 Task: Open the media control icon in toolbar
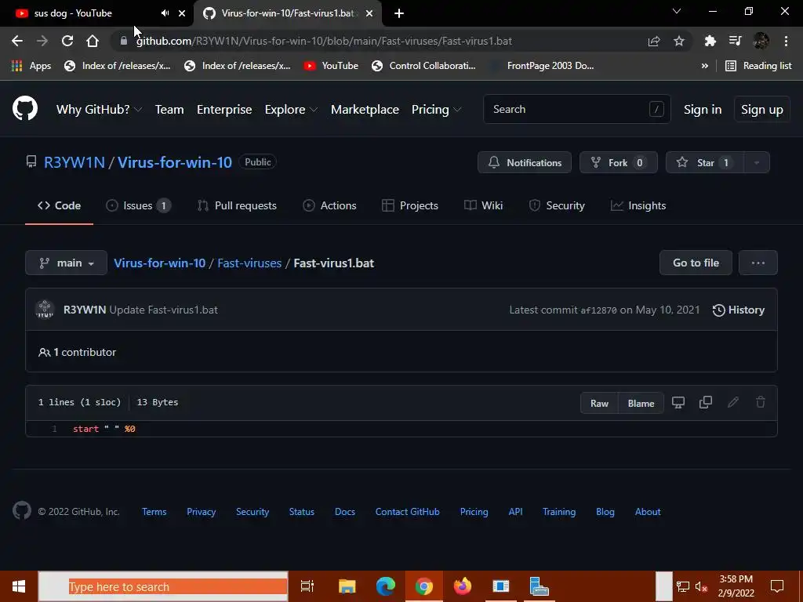tap(736, 41)
